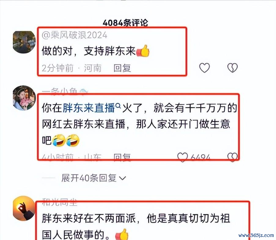The image size is (276, 240).
Task: Tap broken heart on 一条小鱼's comment
Action: [232, 157]
